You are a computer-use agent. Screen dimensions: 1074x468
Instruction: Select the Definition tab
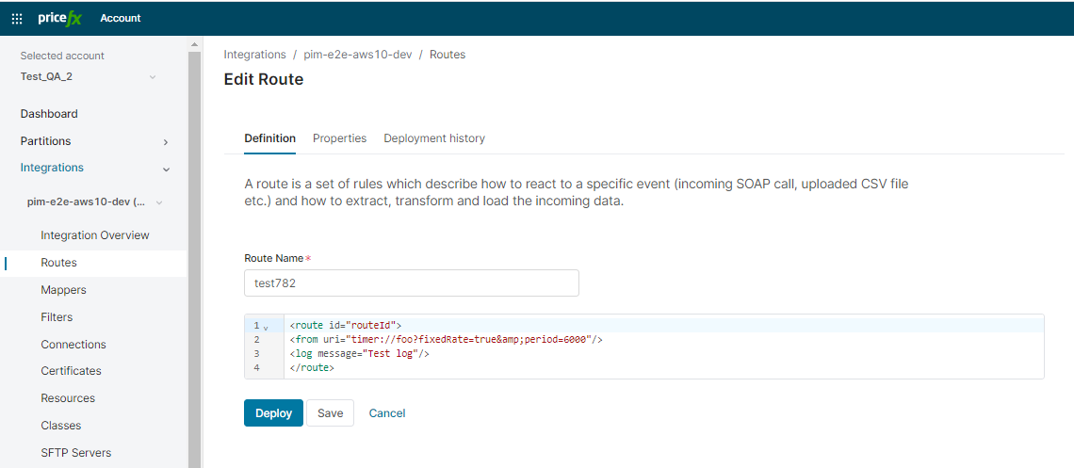click(269, 138)
